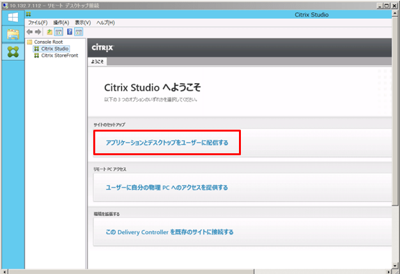Viewport: 400px width, 274px height.
Task: Click the back arrow toolbar icon
Action: click(x=29, y=32)
